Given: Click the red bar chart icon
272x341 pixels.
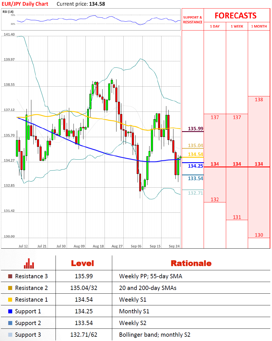Looking at the screenshot, I should tap(29, 263).
